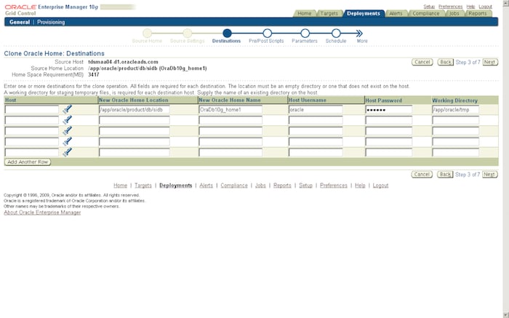
Task: Click the Home Space Requirement value 3417
Action: click(x=94, y=75)
